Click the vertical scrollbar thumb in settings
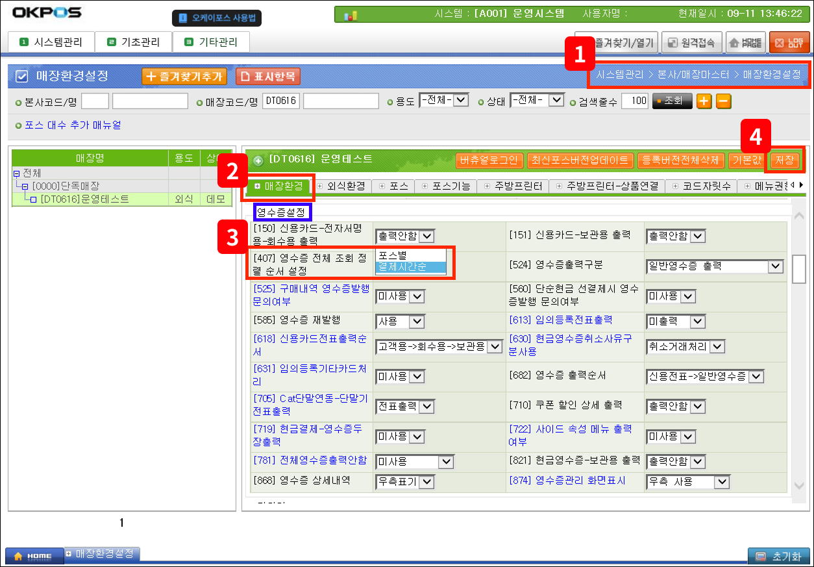Screen dimensions: 814x567 (799, 270)
